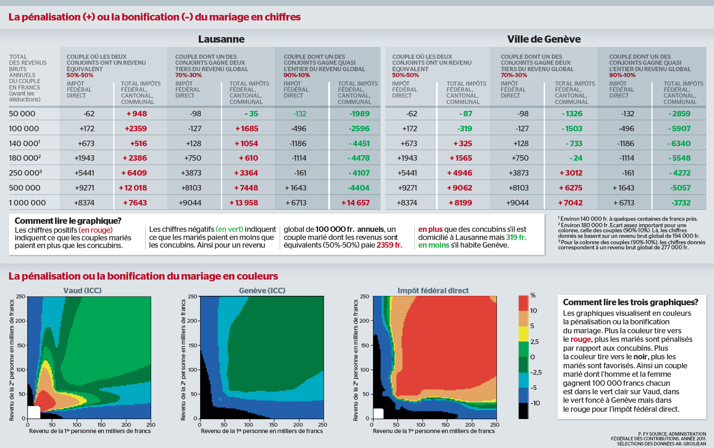Click the Lausanne section heading
Image resolution: width=714 pixels, height=448 pixels.
click(x=221, y=39)
